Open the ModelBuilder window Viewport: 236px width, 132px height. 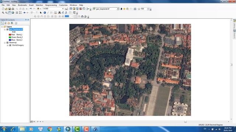pyautogui.click(x=88, y=9)
